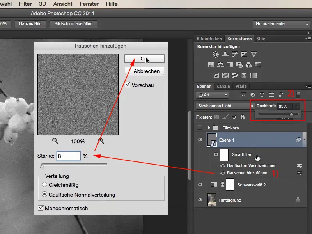The width and height of the screenshot is (312, 234).
Task: Toggle layer filtering switch
Action: click(298, 95)
